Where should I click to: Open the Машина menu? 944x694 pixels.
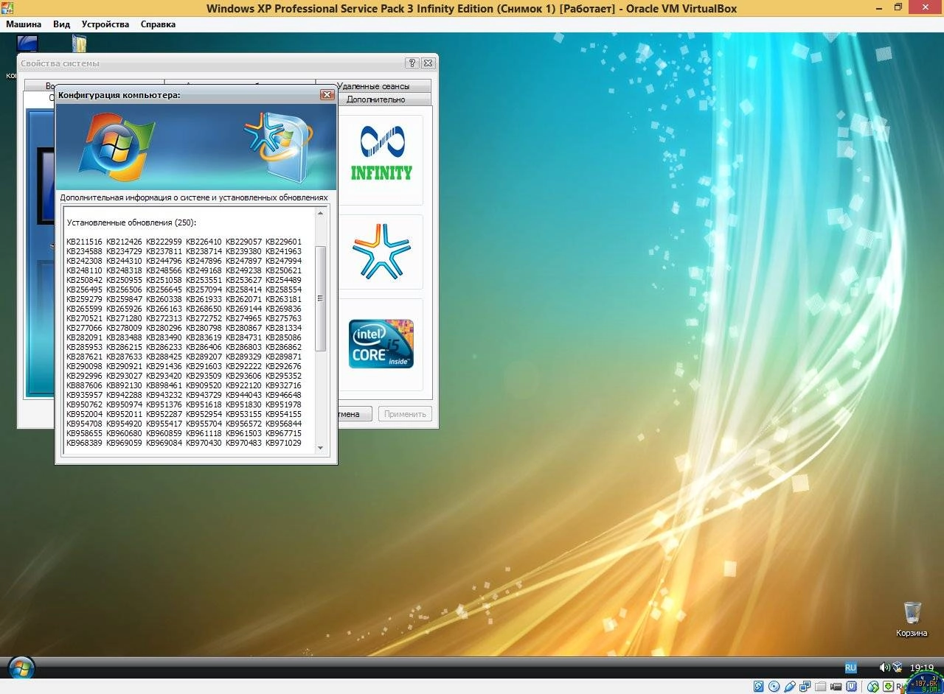tap(24, 24)
